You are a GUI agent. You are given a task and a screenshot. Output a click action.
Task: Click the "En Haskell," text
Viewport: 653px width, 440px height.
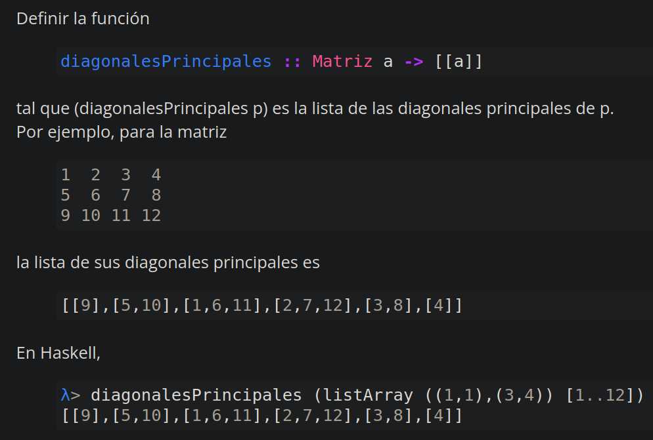tap(58, 353)
